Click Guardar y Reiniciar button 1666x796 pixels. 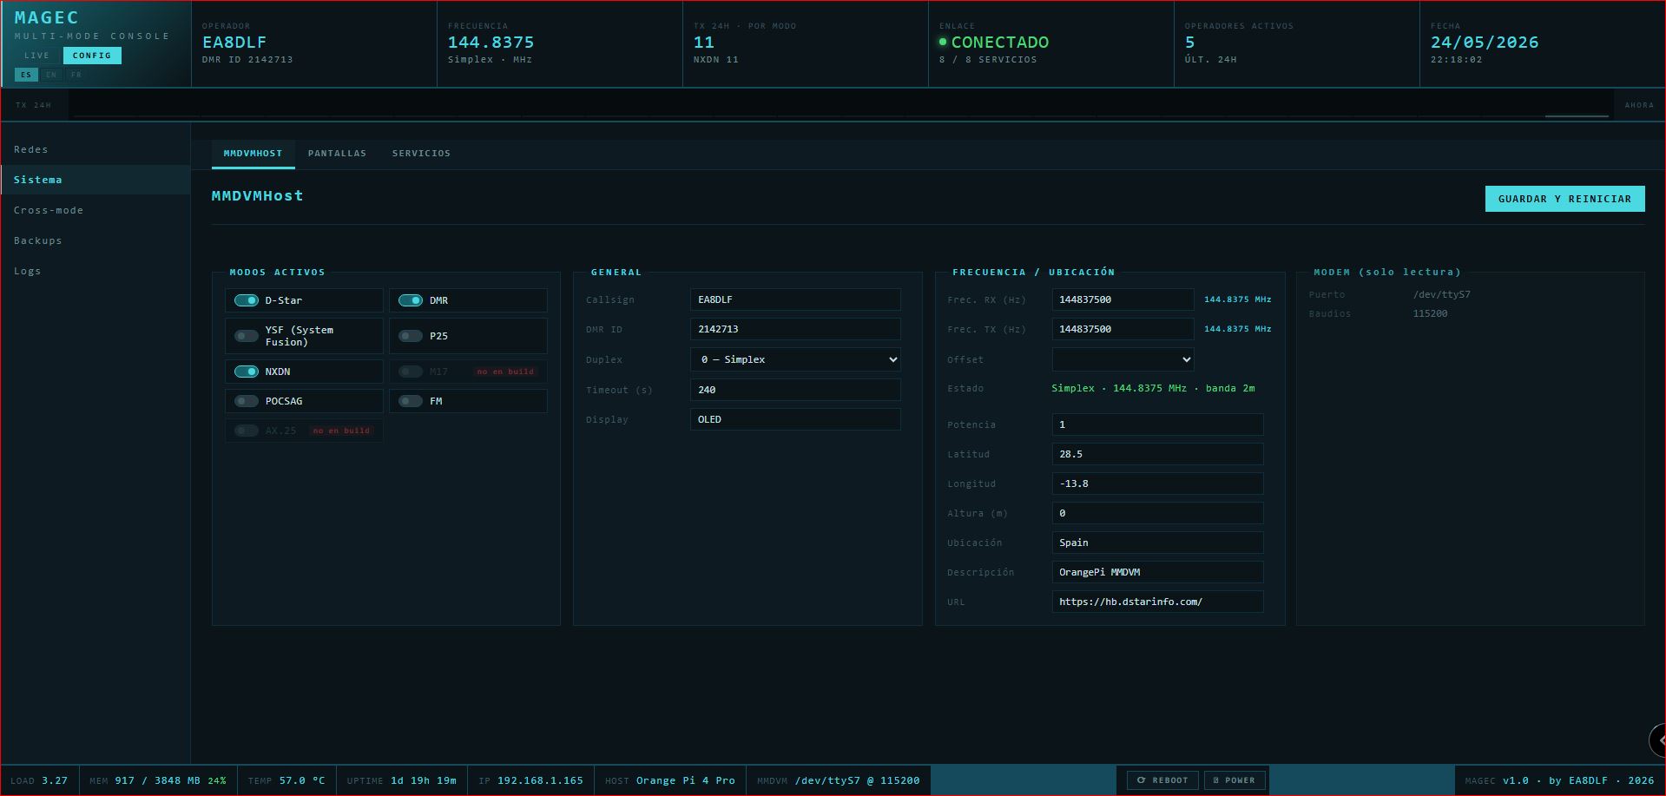1564,199
